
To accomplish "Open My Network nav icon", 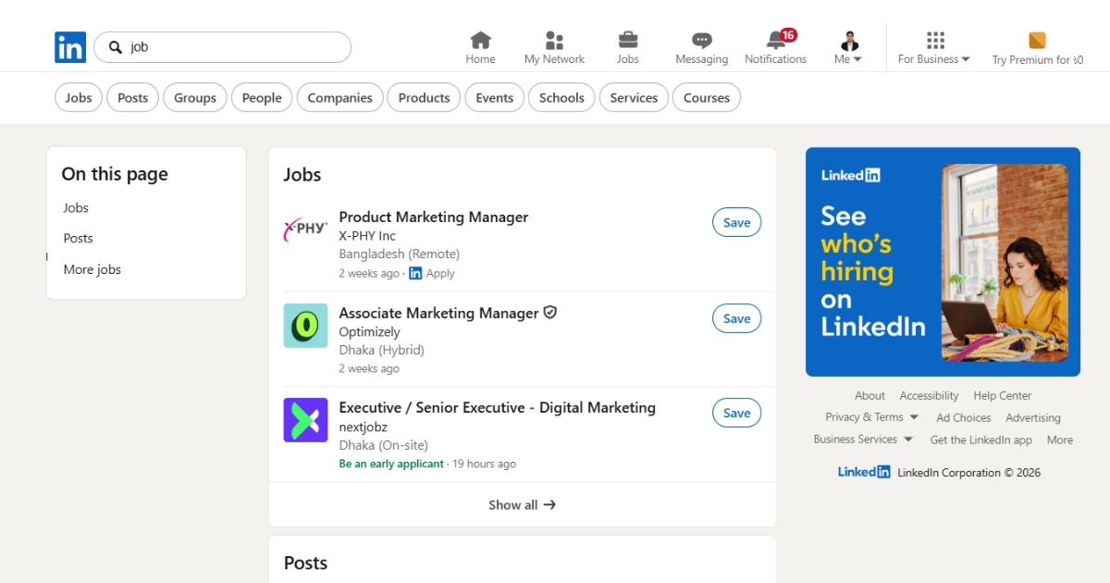I will (x=554, y=40).
